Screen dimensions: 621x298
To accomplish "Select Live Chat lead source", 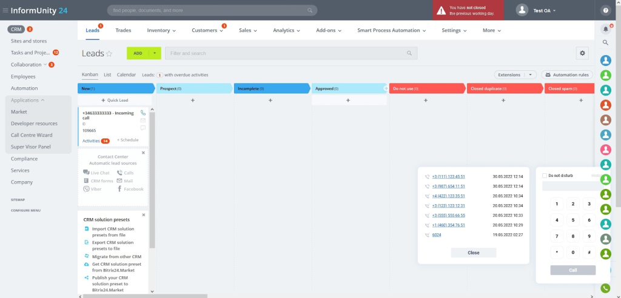I will 96,173.
